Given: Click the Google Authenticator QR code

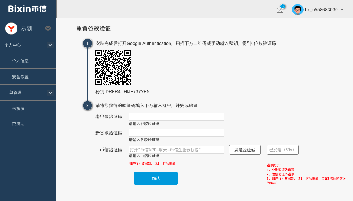Looking at the screenshot, I should 113,68.
